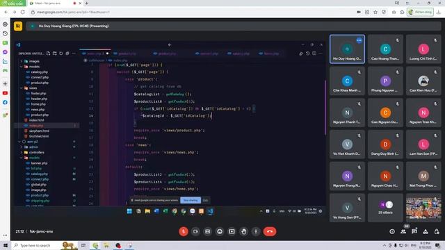
Task: Open a new browser tab
Action: click(x=86, y=3)
